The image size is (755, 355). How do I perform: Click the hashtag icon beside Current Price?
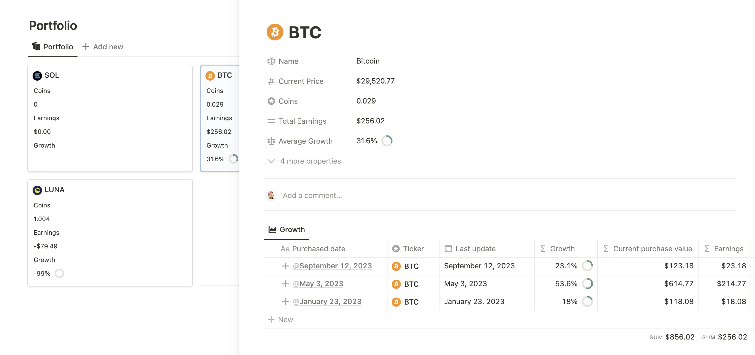click(271, 81)
